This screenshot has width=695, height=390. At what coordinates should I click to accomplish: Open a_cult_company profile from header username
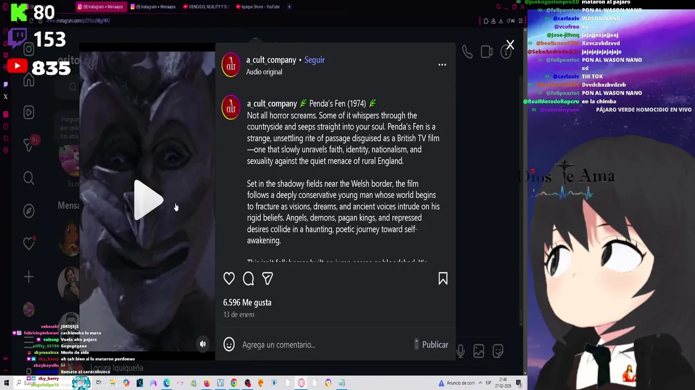(271, 60)
